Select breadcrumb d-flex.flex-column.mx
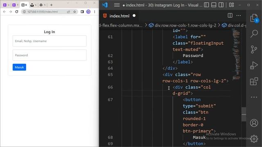The height and width of the screenshot is (147, 262). (x=121, y=25)
